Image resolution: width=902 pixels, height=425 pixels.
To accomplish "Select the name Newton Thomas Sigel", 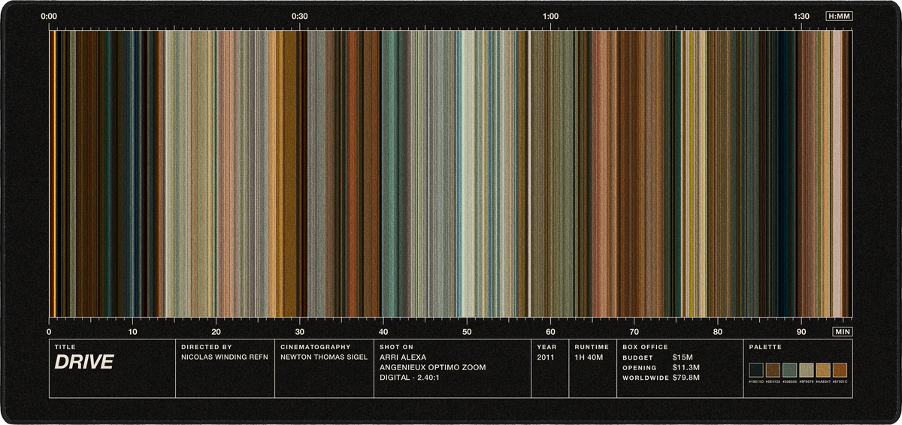I will 324,357.
